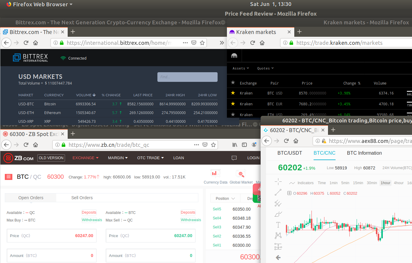Viewport: 412px width, 263px height.
Task: Select the 1hour chart interval
Action: tap(386, 183)
